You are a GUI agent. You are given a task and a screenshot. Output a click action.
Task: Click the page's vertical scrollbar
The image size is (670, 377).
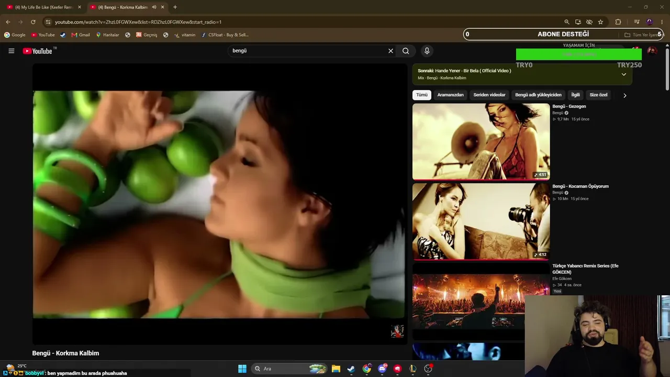click(x=667, y=68)
